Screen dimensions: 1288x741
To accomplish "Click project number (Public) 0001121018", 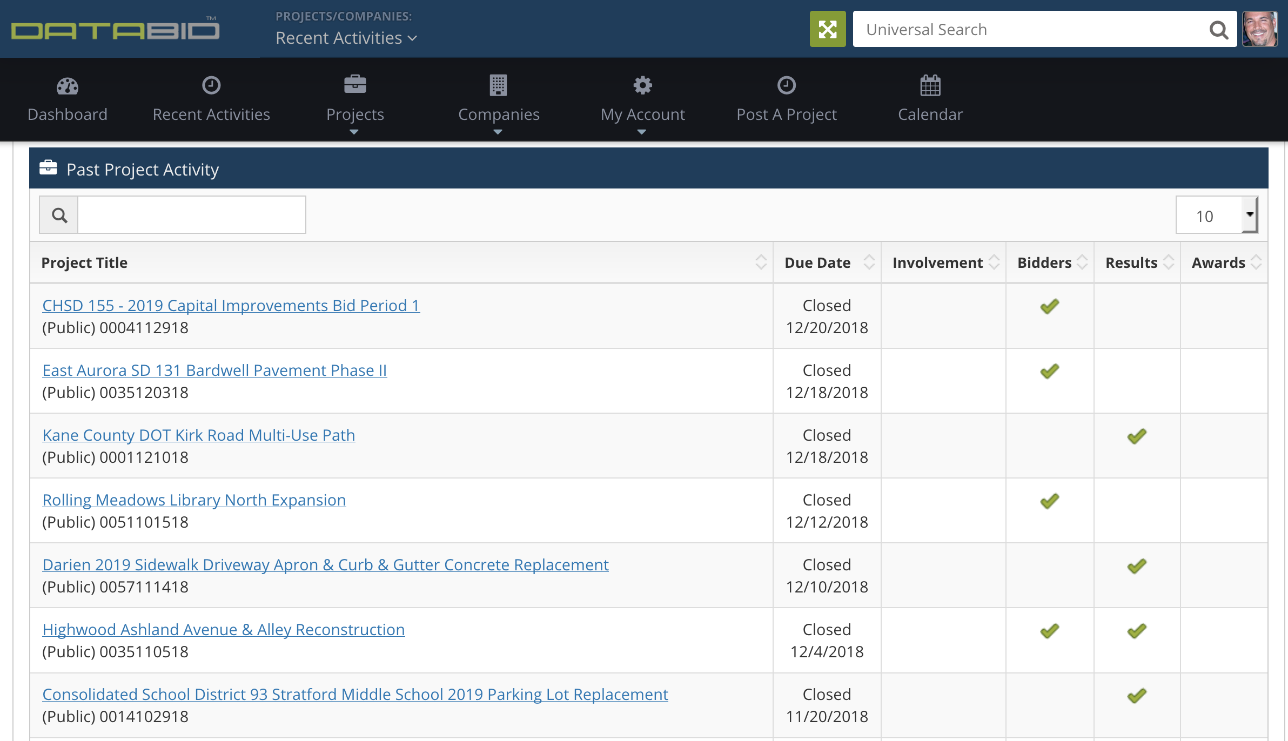I will click(115, 457).
